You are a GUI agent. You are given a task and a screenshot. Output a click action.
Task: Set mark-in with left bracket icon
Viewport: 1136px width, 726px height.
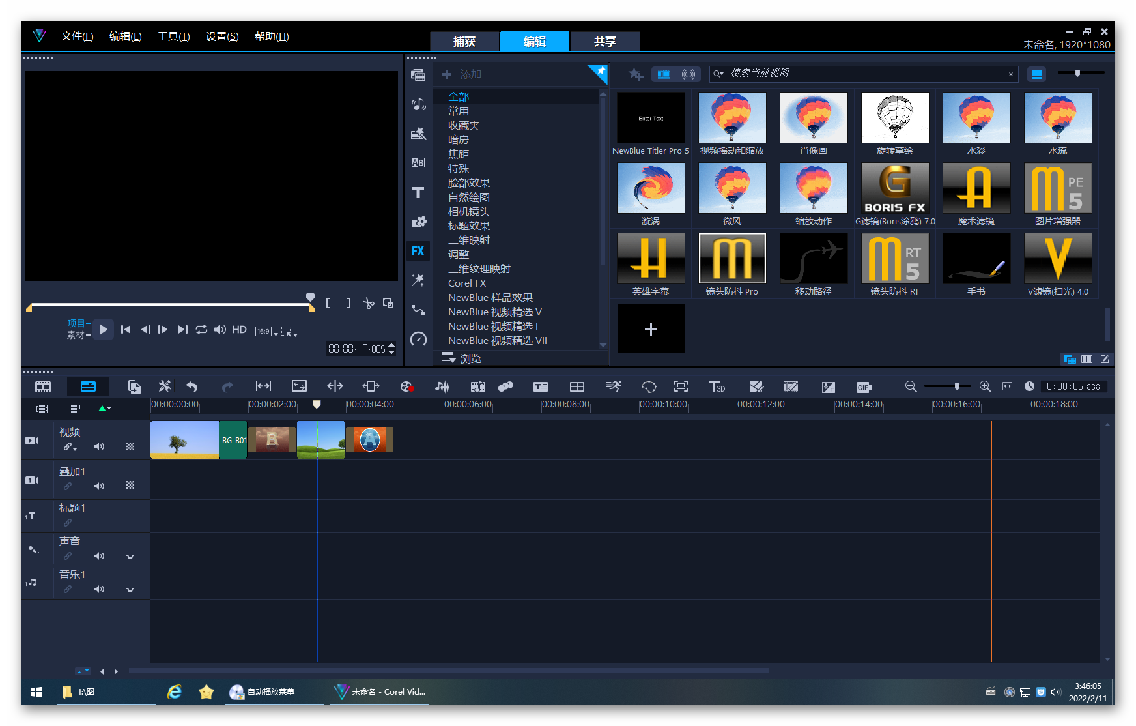pos(328,303)
